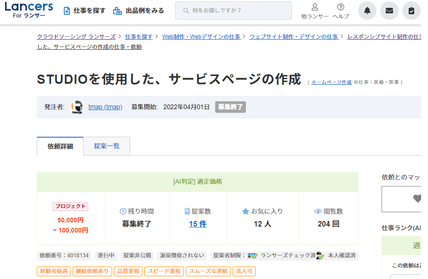Image resolution: width=428 pixels, height=279 pixels.
Task: Click the heart favorite button
Action: [x=417, y=199]
